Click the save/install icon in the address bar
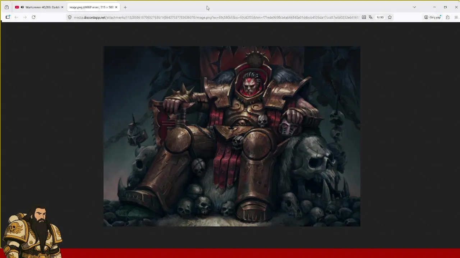The image size is (460, 258). (x=364, y=17)
